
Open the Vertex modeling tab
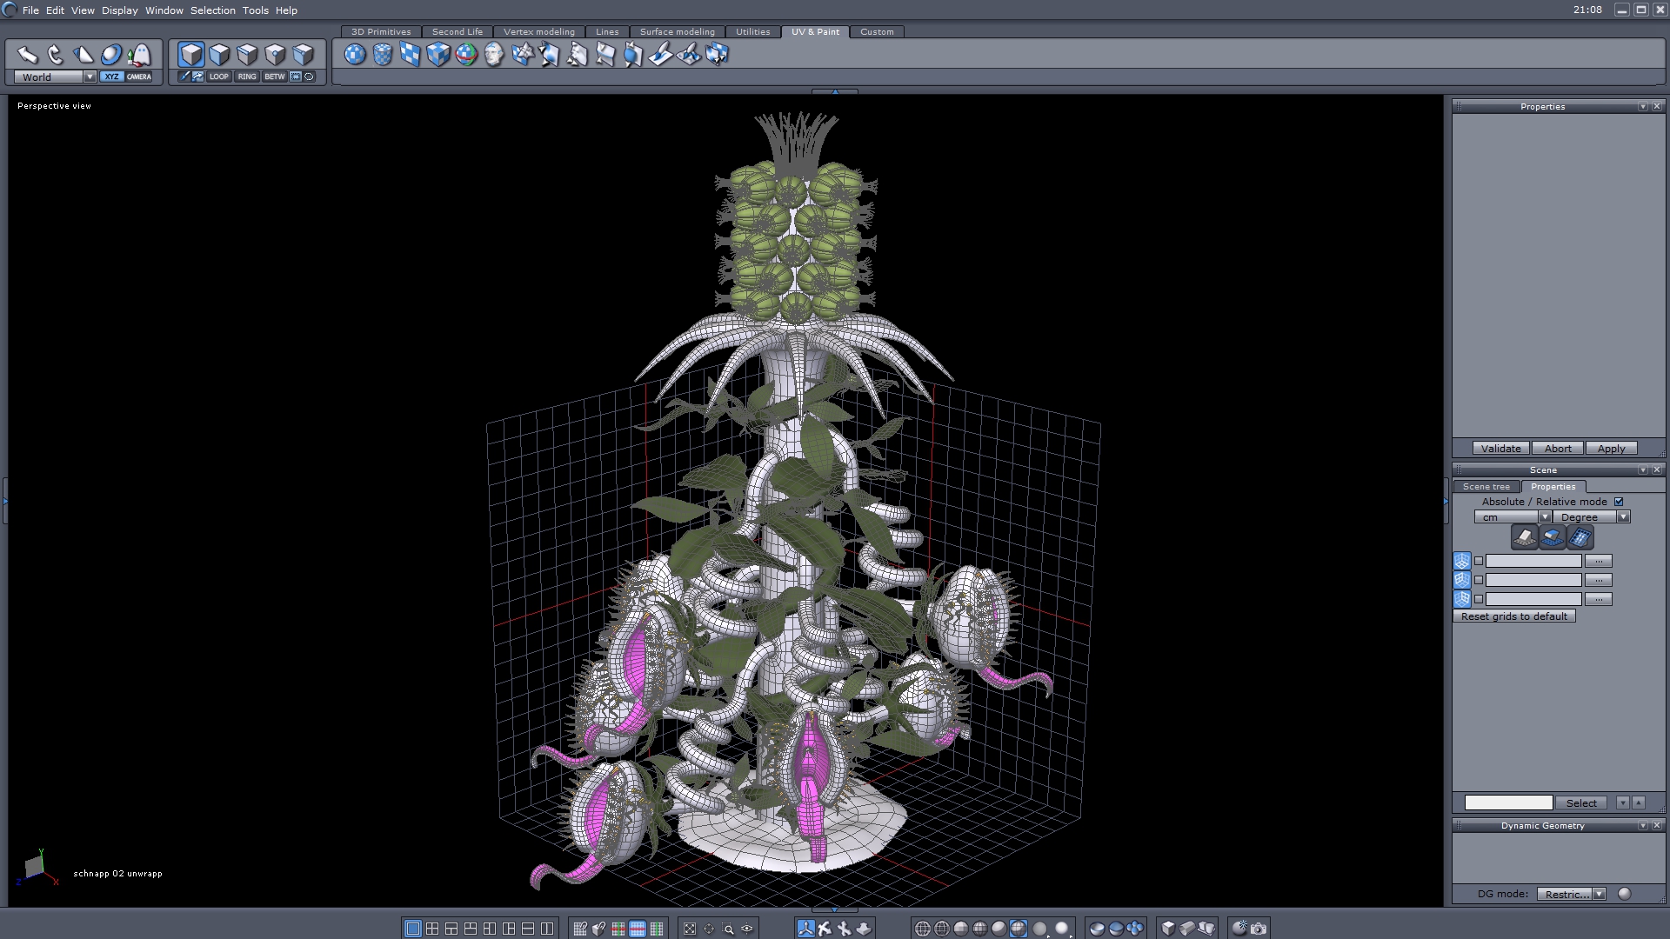tap(538, 31)
